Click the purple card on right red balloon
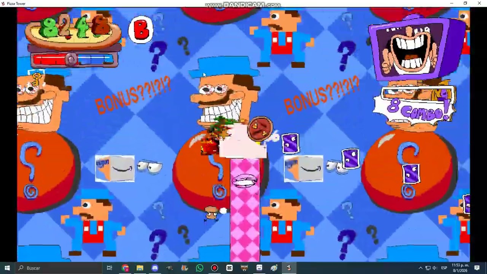Screen dimensions: 487x274 [x=411, y=174]
